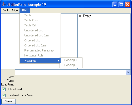Toggle the Editable JEditorPane checkbox
Image resolution: width=132 pixels, height=105 pixels.
tap(4, 95)
